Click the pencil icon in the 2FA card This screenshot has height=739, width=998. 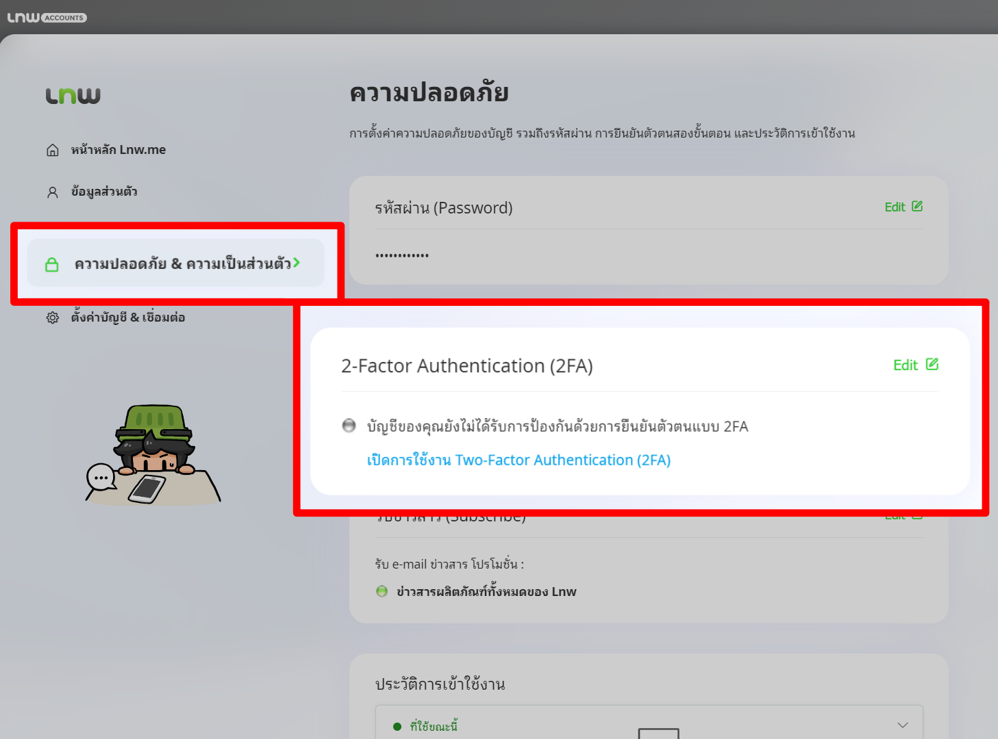[x=932, y=365]
